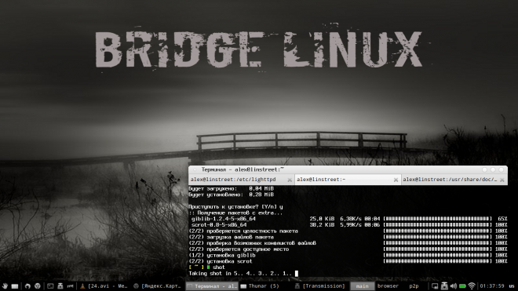Close the terminal window
The width and height of the screenshot is (518, 291).
coord(502,169)
